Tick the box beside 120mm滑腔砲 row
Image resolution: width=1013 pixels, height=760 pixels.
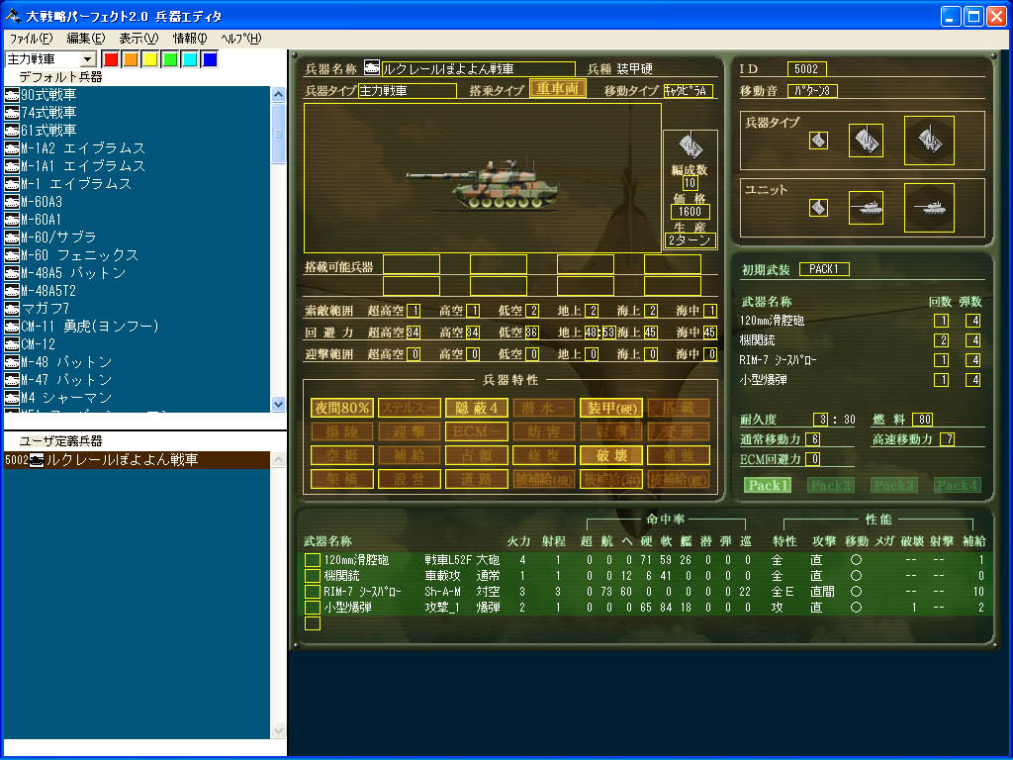coord(313,560)
